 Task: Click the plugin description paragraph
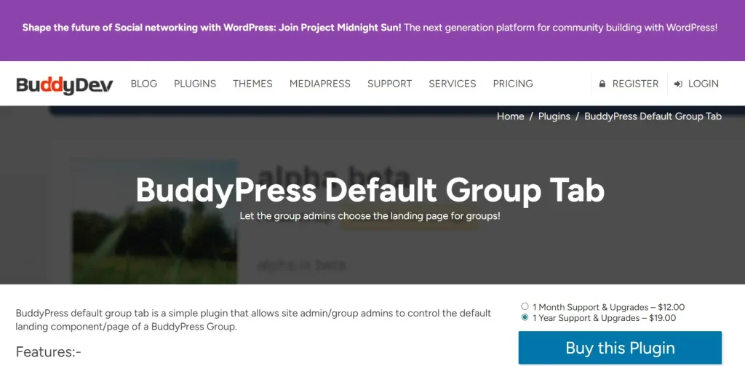253,320
